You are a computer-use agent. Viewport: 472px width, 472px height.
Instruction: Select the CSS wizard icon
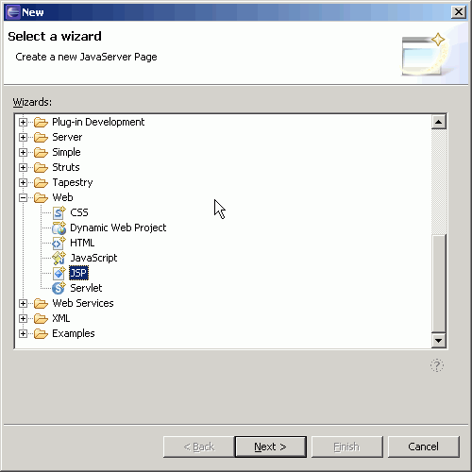[59, 212]
